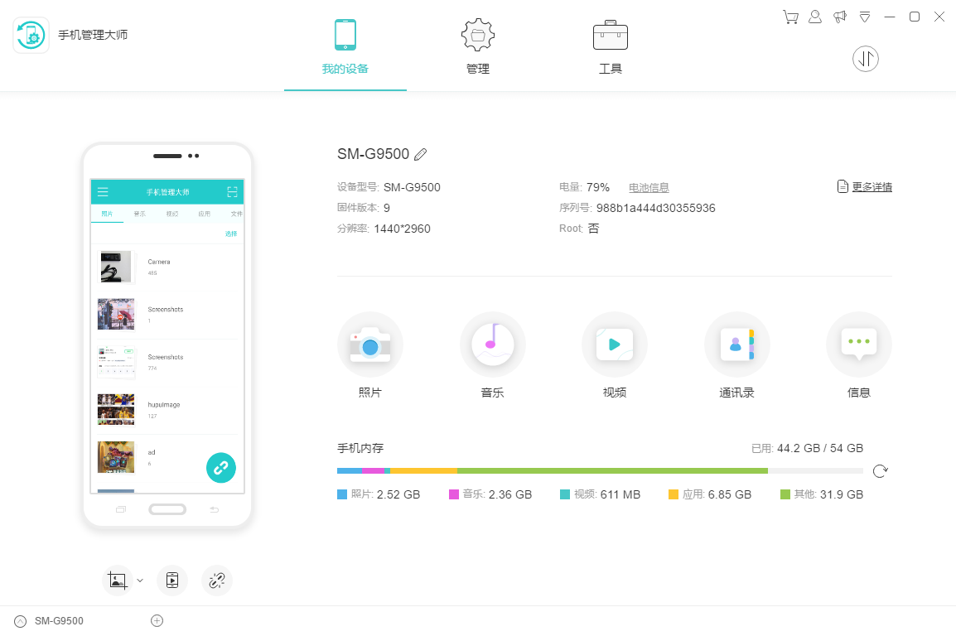Open the shopping cart icon

789,16
